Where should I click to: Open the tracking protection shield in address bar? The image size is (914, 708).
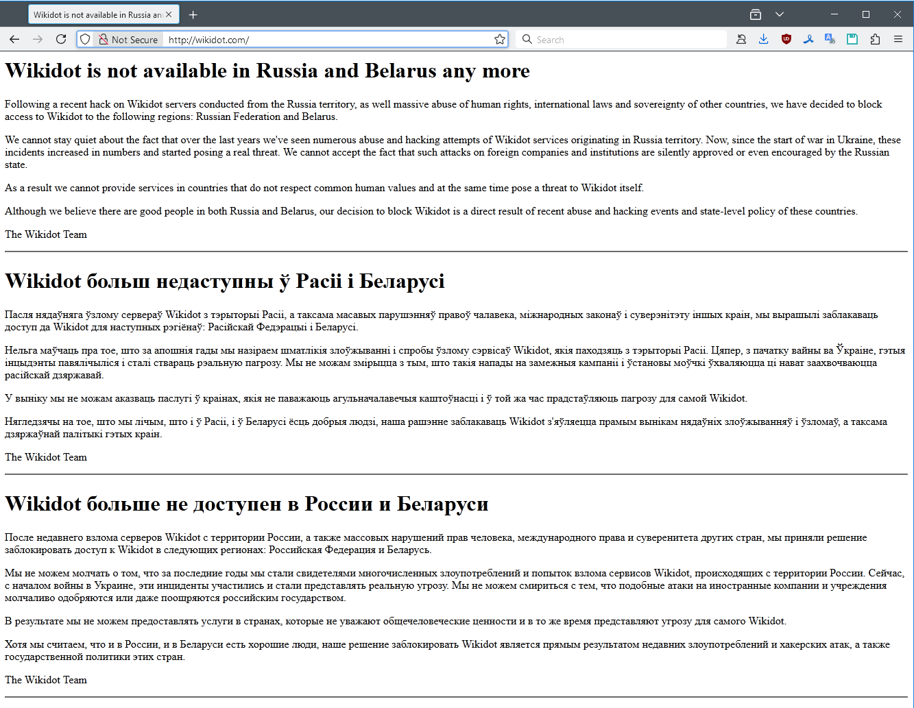86,40
